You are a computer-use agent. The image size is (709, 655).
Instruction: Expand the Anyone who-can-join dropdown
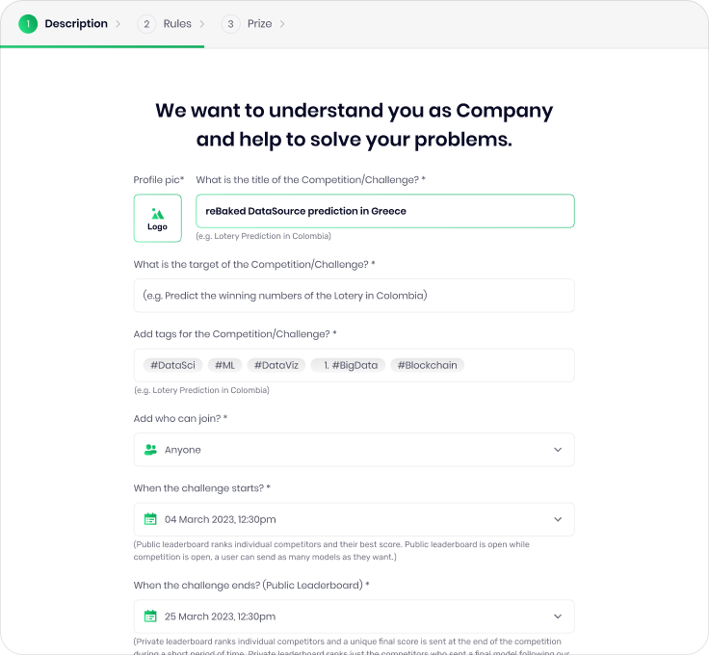557,450
